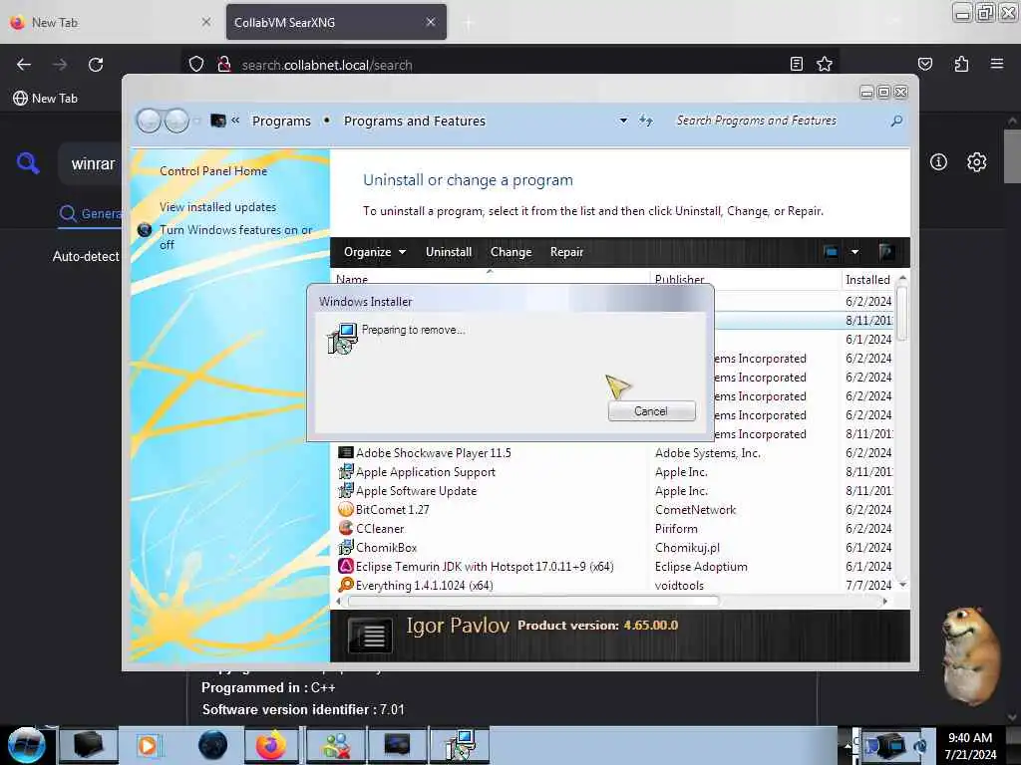This screenshot has width=1021, height=765.
Task: Reload the page in Firefox
Action: [96, 65]
